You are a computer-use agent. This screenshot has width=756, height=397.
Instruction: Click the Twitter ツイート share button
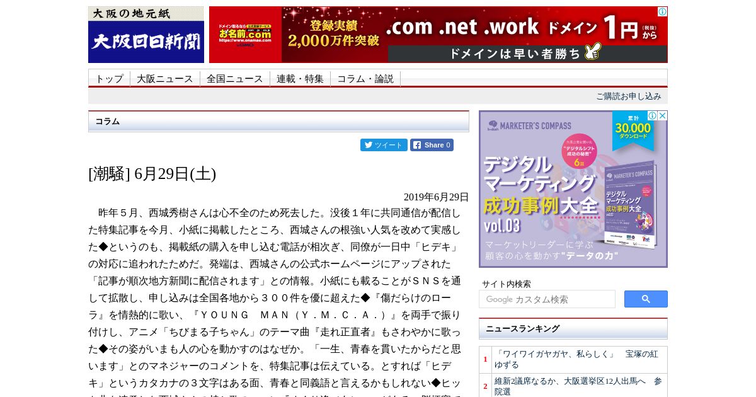tap(384, 145)
